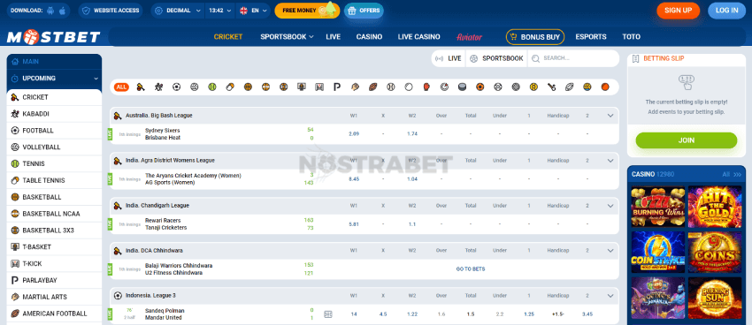Image resolution: width=752 pixels, height=325 pixels.
Task: Filter by T-Basket icon in sports strip
Action: pyautogui.click(x=301, y=87)
